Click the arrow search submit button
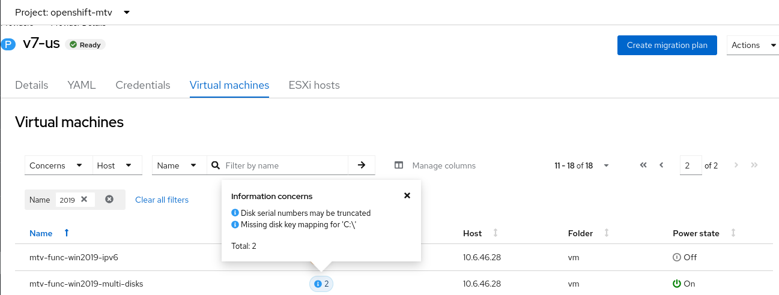 coord(362,165)
